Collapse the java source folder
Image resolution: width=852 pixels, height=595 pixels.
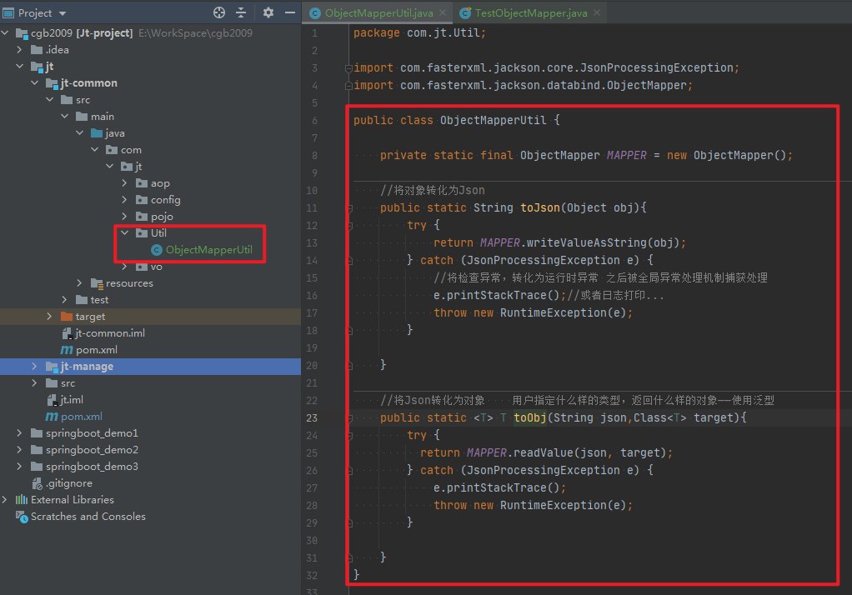[80, 133]
